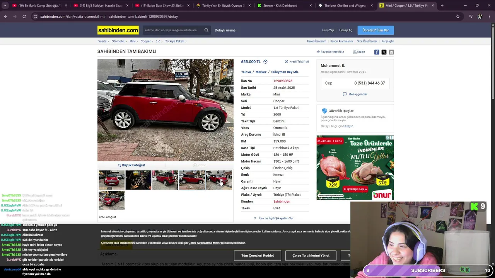Image resolution: width=495 pixels, height=278 pixels.
Task: Expand the Vasıta breadcrumb
Action: [103, 41]
